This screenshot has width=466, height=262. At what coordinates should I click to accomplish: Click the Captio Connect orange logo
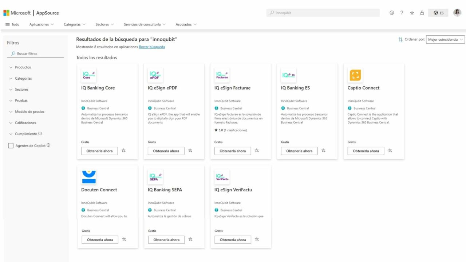tap(355, 75)
